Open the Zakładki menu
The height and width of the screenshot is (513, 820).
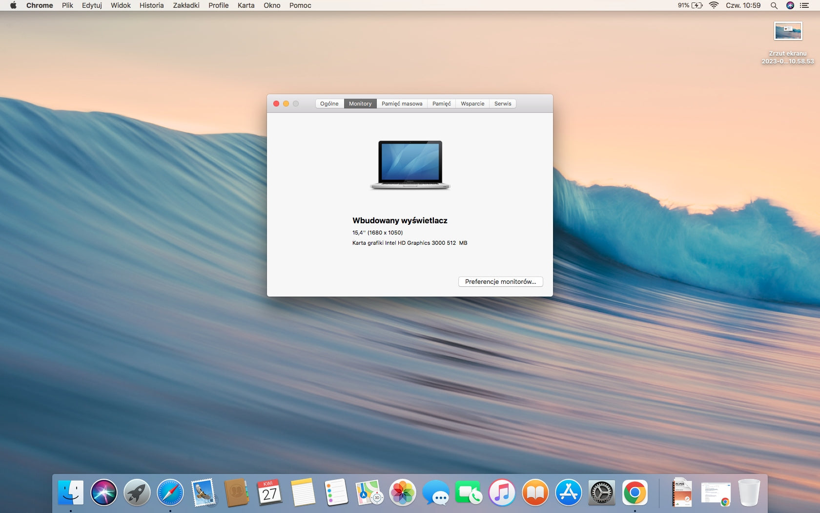click(186, 5)
